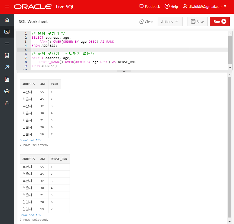The image size is (234, 224).
Task: Click SQL Worksheet heading
Action: pos(33,22)
